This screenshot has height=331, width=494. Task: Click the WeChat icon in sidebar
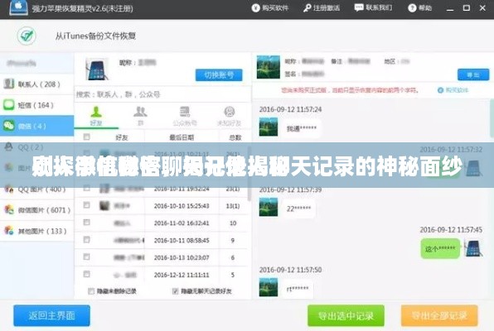9,126
